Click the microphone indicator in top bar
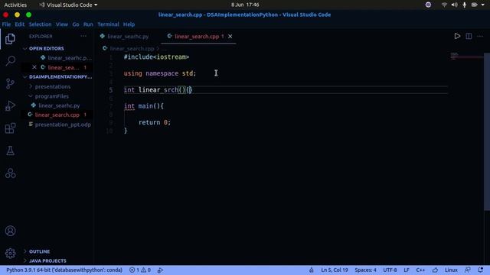Image resolution: width=490 pixels, height=275 pixels. pyautogui.click(x=465, y=5)
